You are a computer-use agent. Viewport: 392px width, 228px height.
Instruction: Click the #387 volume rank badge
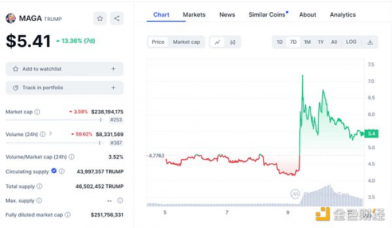116,142
